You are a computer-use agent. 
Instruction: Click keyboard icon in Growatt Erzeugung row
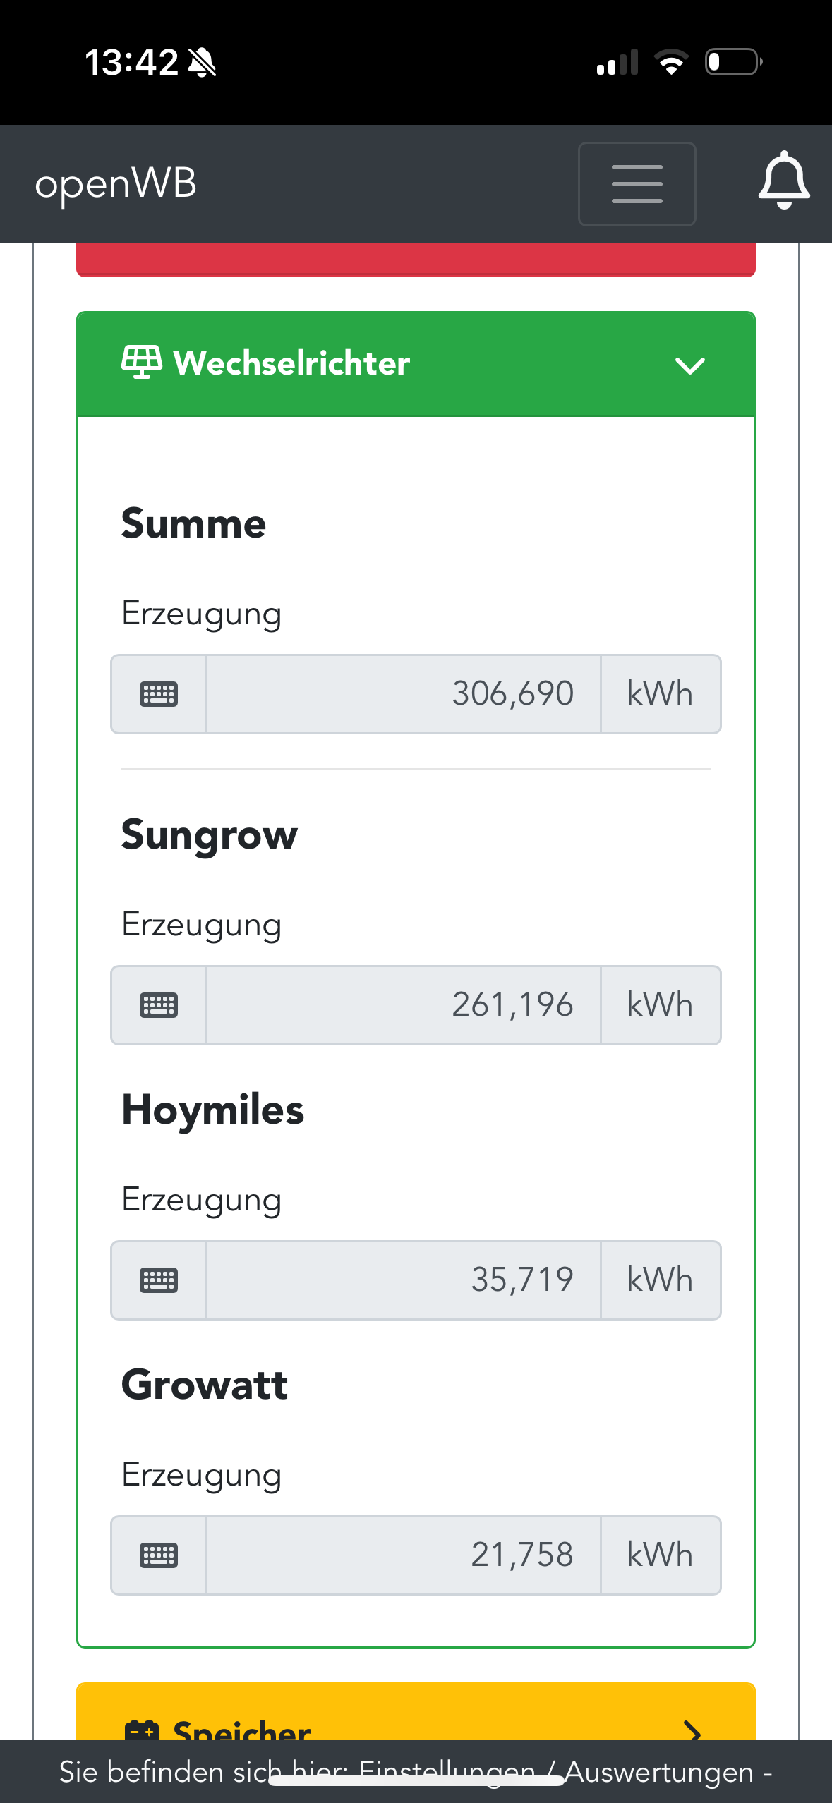click(159, 1555)
